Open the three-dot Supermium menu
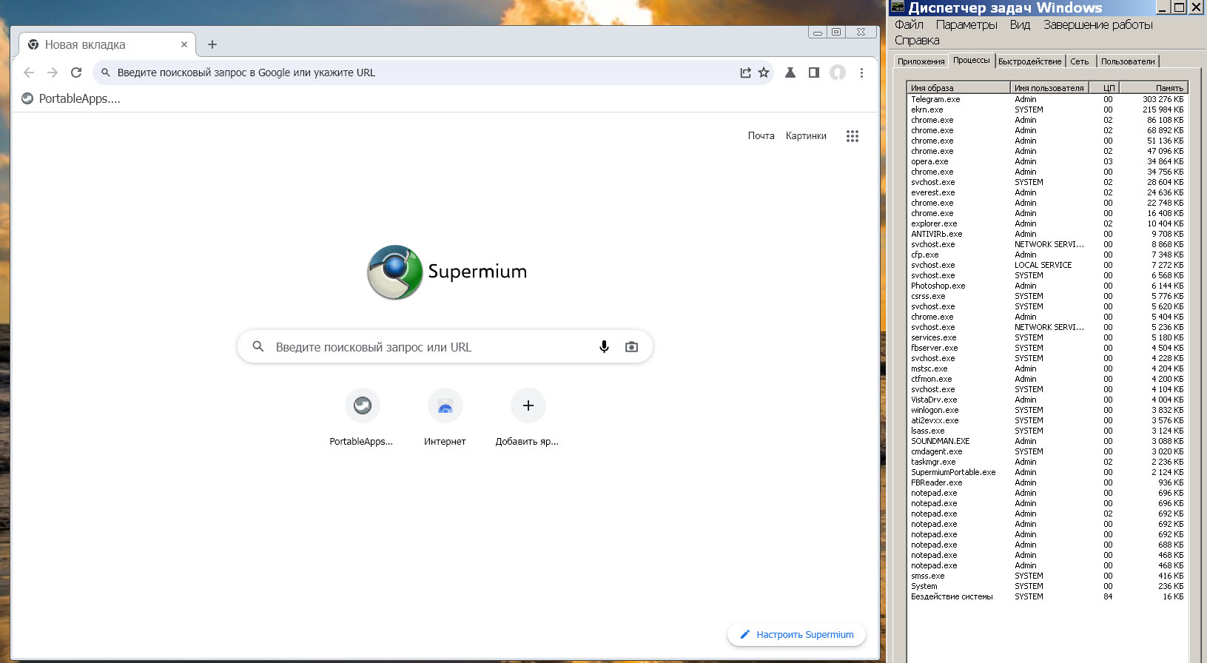The width and height of the screenshot is (1207, 663). (861, 73)
